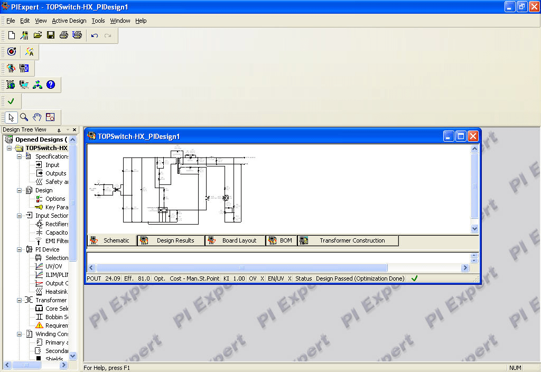This screenshot has height=372, width=541.
Task: Collapse the PI Device tree node
Action: pyautogui.click(x=20, y=249)
